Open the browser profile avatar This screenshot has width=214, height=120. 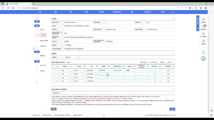pyautogui.click(x=206, y=8)
